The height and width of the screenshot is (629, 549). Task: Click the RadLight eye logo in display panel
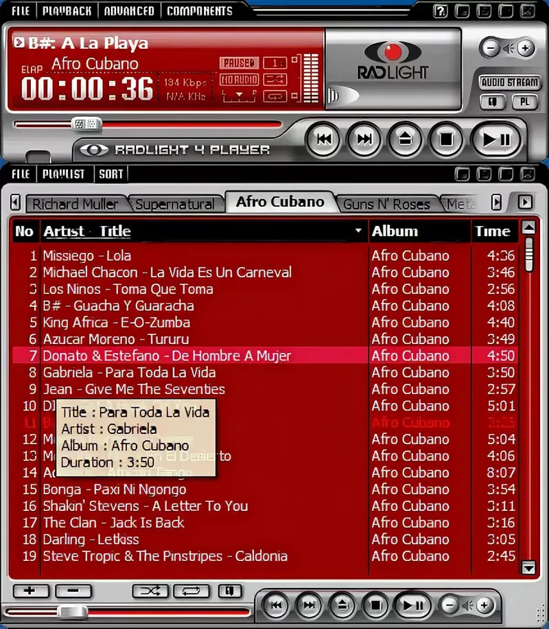(393, 52)
